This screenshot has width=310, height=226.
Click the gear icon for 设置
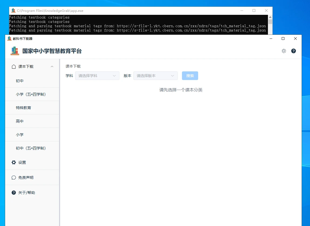pos(14,162)
